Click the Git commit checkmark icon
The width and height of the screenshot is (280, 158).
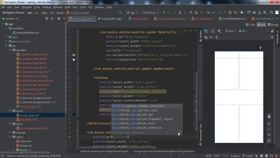(219, 13)
